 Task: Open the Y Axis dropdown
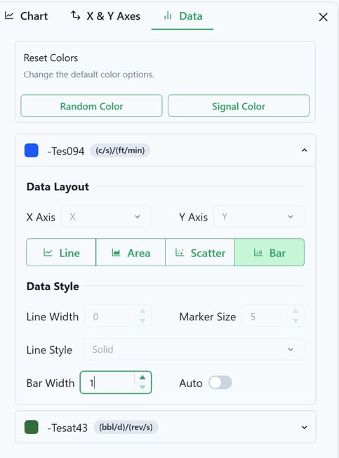coord(259,217)
